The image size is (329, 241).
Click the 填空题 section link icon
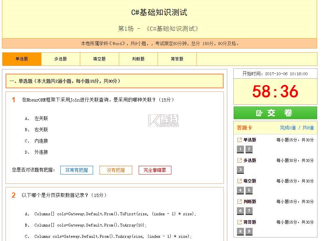coord(239,181)
